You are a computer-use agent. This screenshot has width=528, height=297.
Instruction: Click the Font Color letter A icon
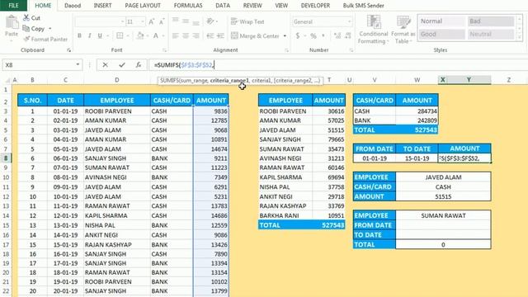(156, 35)
